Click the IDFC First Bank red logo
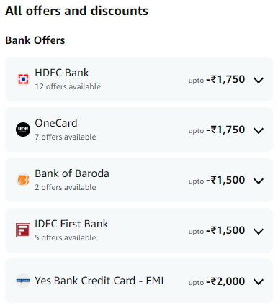 [x=23, y=230]
